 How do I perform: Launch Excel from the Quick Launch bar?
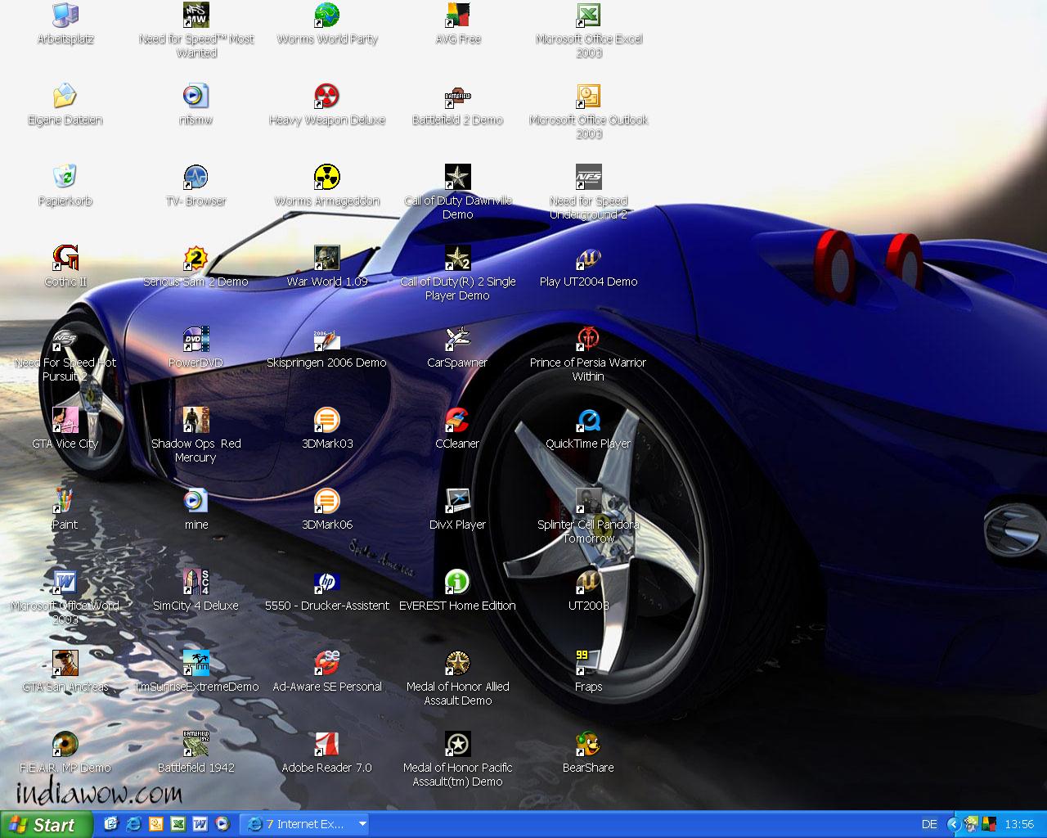(x=177, y=824)
